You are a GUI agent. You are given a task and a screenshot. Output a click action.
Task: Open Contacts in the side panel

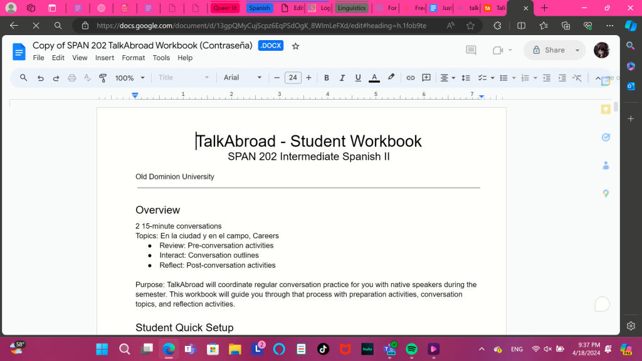coord(606,165)
